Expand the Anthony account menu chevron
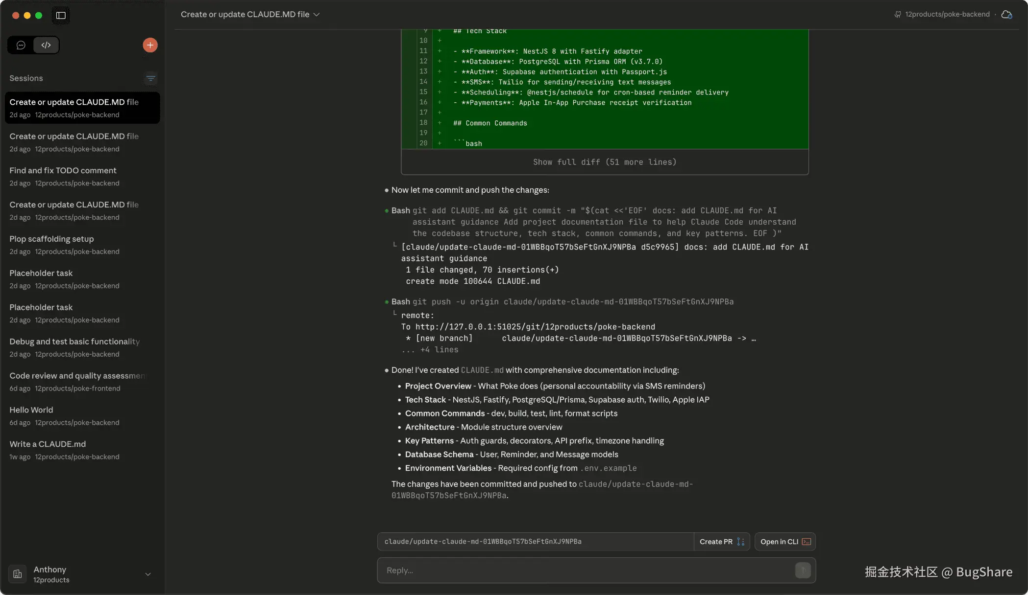1028x595 pixels. point(147,574)
